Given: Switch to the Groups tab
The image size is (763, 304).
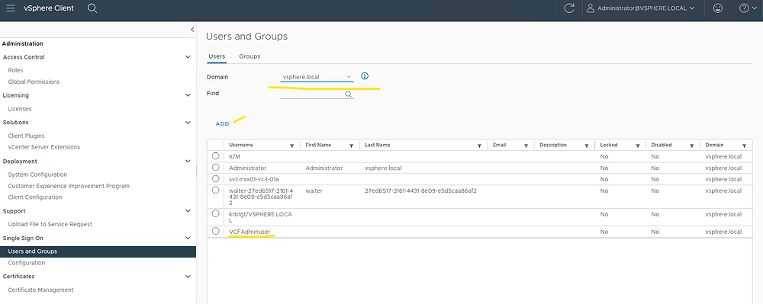Looking at the screenshot, I should coord(250,56).
